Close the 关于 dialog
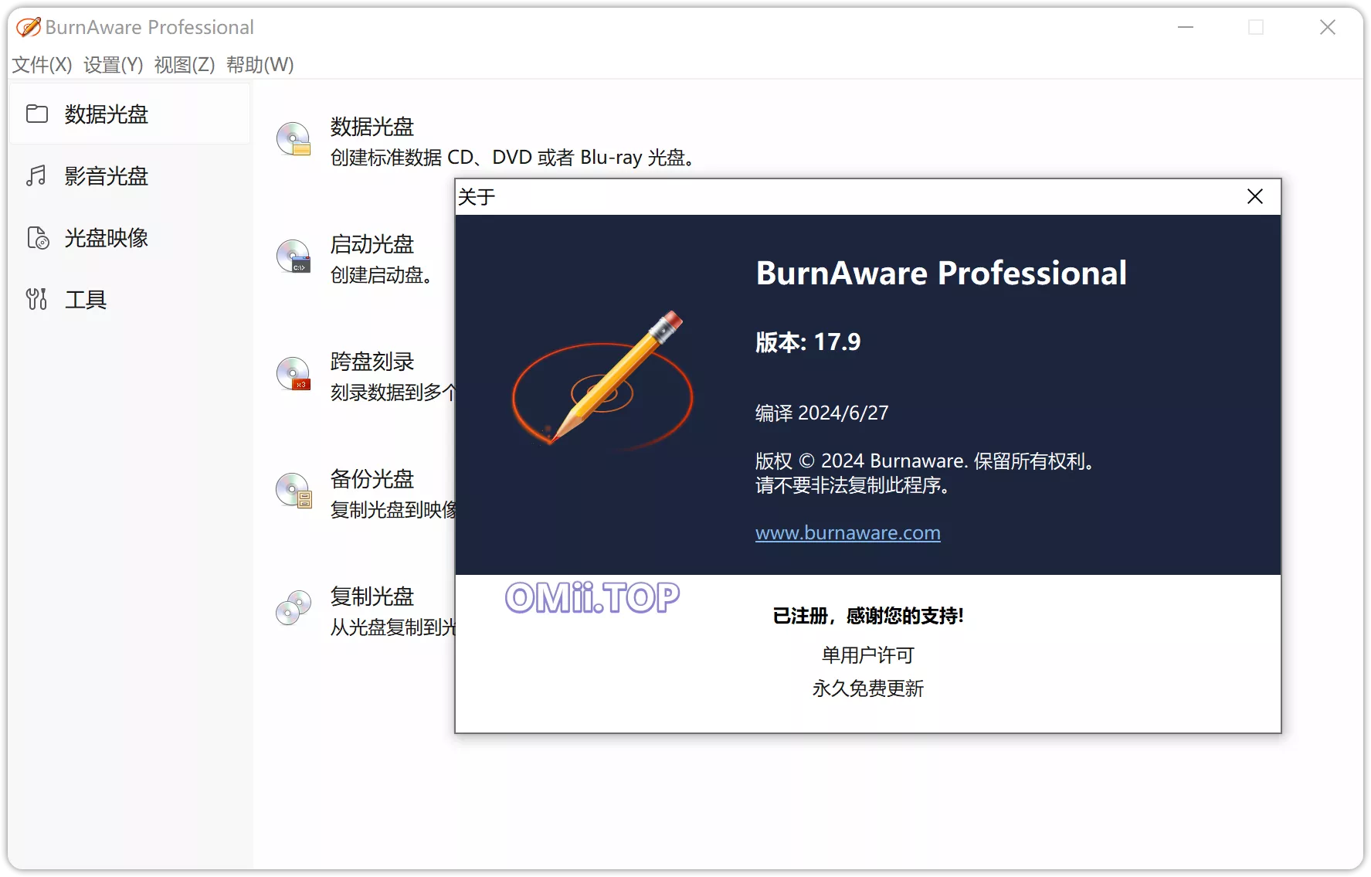 pos(1255,197)
